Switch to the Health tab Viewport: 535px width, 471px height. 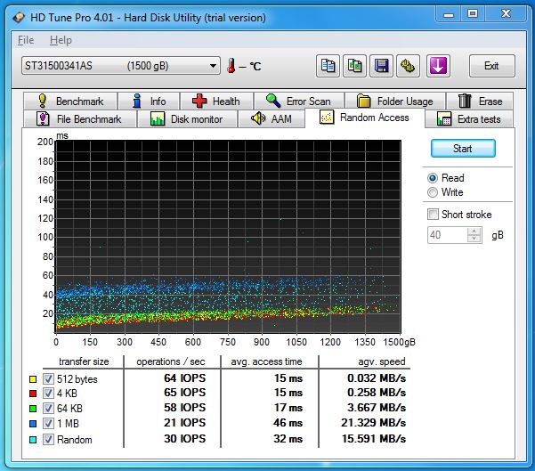(x=217, y=101)
